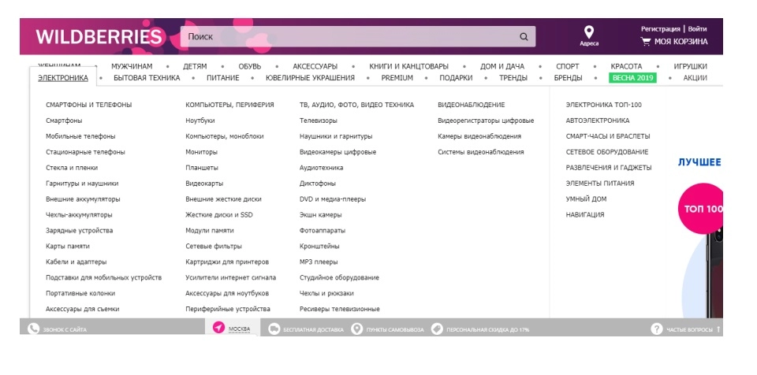Click the search magnifier icon
757x375 pixels.
524,37
